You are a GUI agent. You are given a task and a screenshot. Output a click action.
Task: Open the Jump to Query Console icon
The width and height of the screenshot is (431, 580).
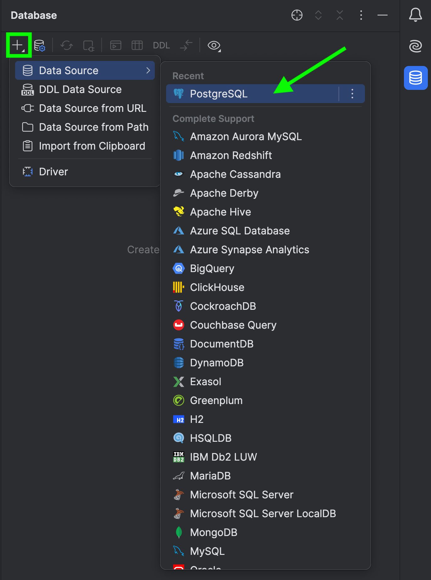tap(116, 45)
